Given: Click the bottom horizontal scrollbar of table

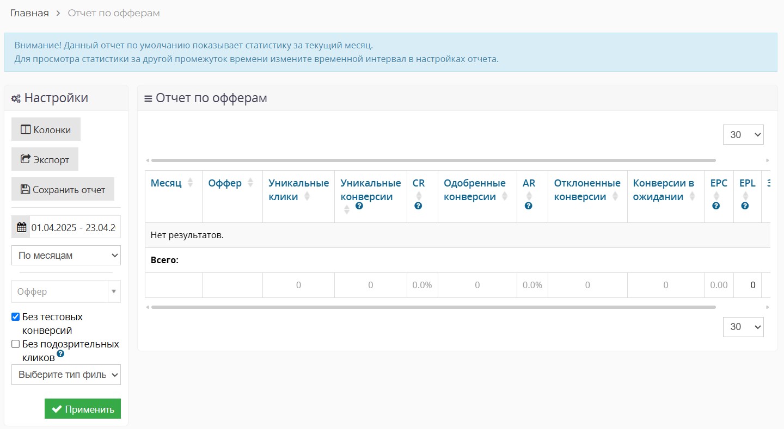Looking at the screenshot, I should point(433,307).
